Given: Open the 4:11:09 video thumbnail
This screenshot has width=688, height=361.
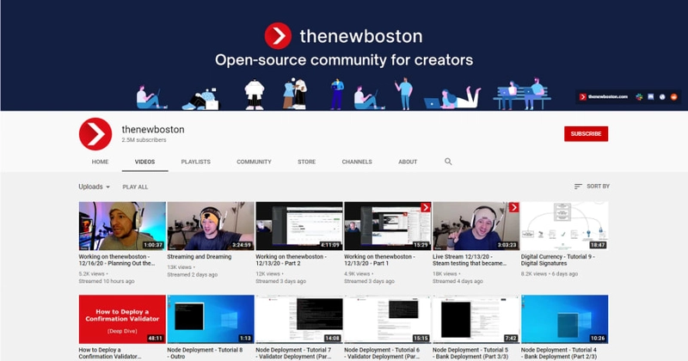Looking at the screenshot, I should 299,226.
